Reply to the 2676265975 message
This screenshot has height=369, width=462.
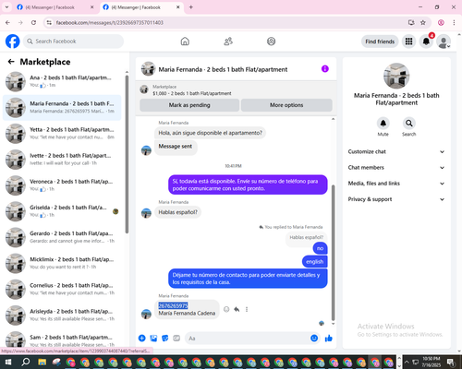pyautogui.click(x=237, y=309)
